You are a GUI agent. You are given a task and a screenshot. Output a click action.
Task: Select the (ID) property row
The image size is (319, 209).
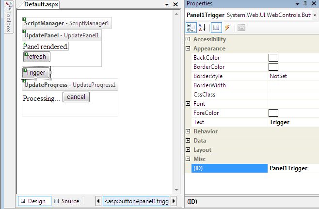[229, 168]
